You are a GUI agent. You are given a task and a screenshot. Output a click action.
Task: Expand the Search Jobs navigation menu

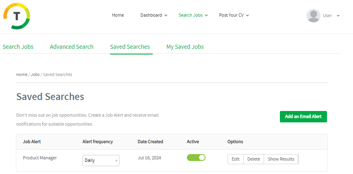coord(193,15)
